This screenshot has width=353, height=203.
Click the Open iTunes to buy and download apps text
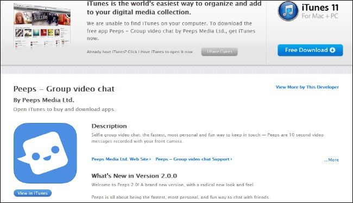pyautogui.click(x=64, y=109)
